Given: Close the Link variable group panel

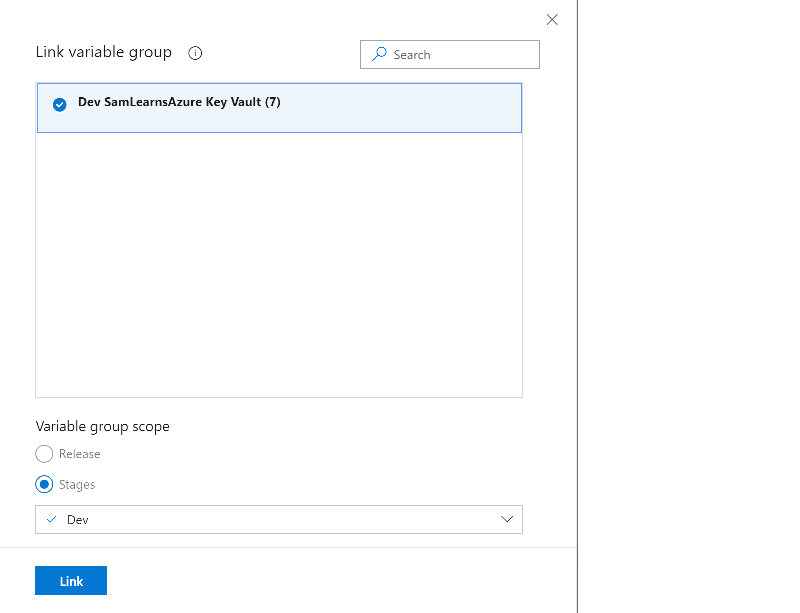Looking at the screenshot, I should [552, 20].
